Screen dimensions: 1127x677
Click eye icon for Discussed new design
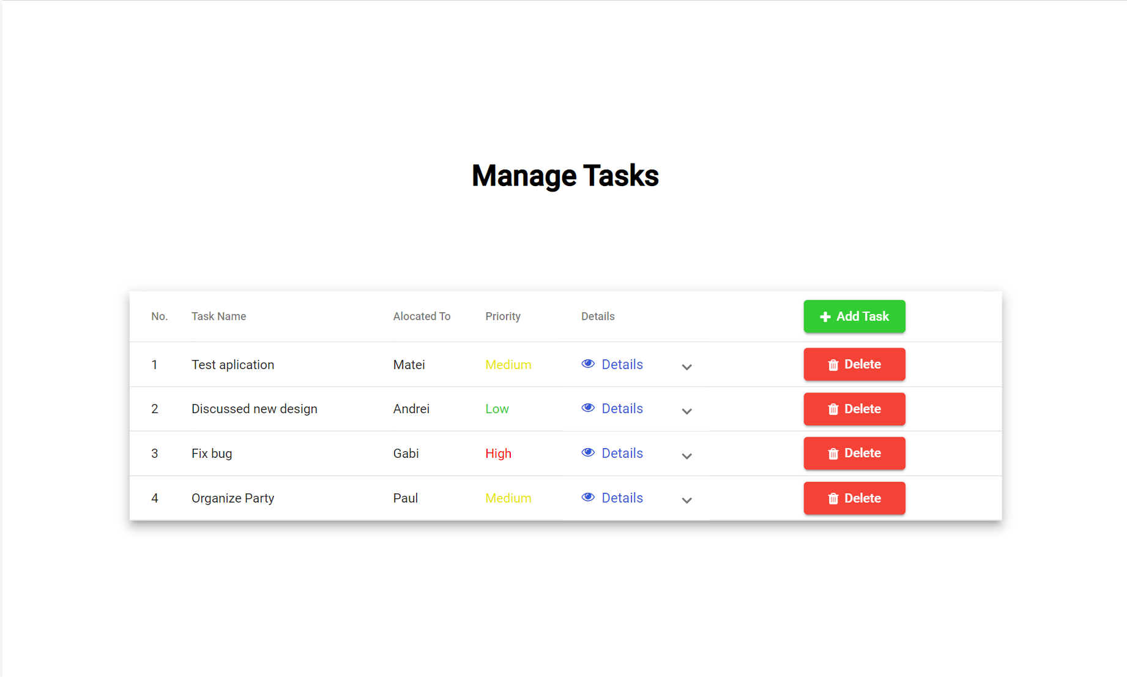click(588, 408)
